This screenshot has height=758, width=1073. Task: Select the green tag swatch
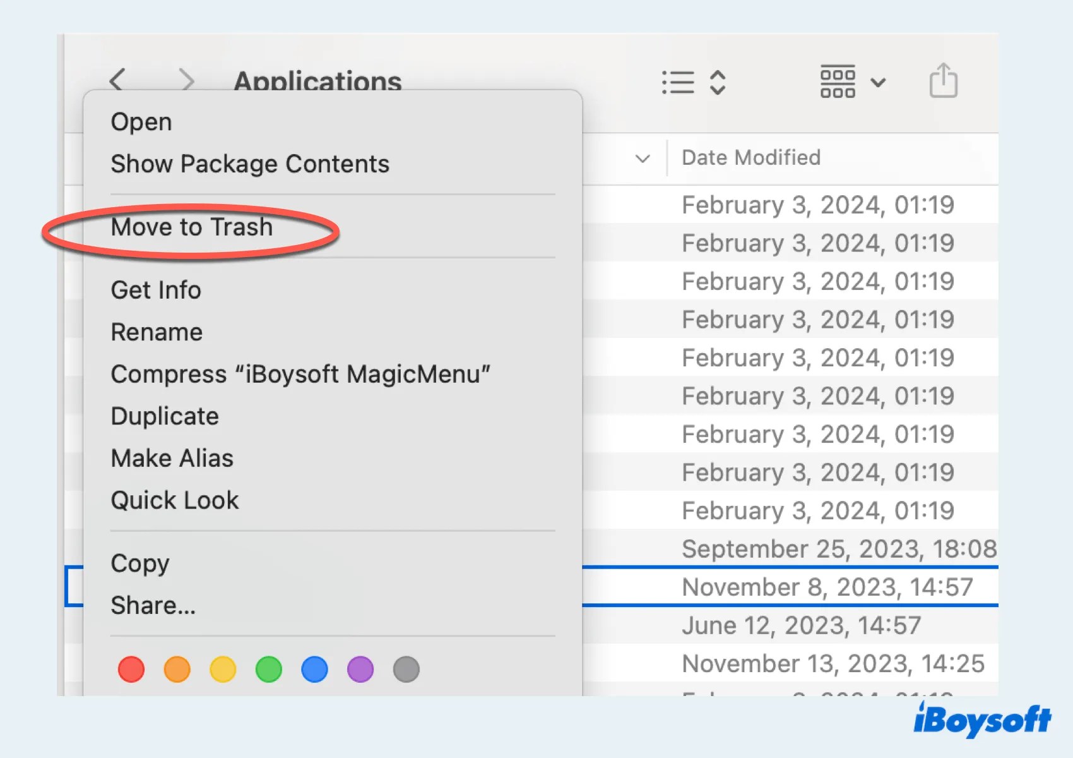(x=268, y=669)
